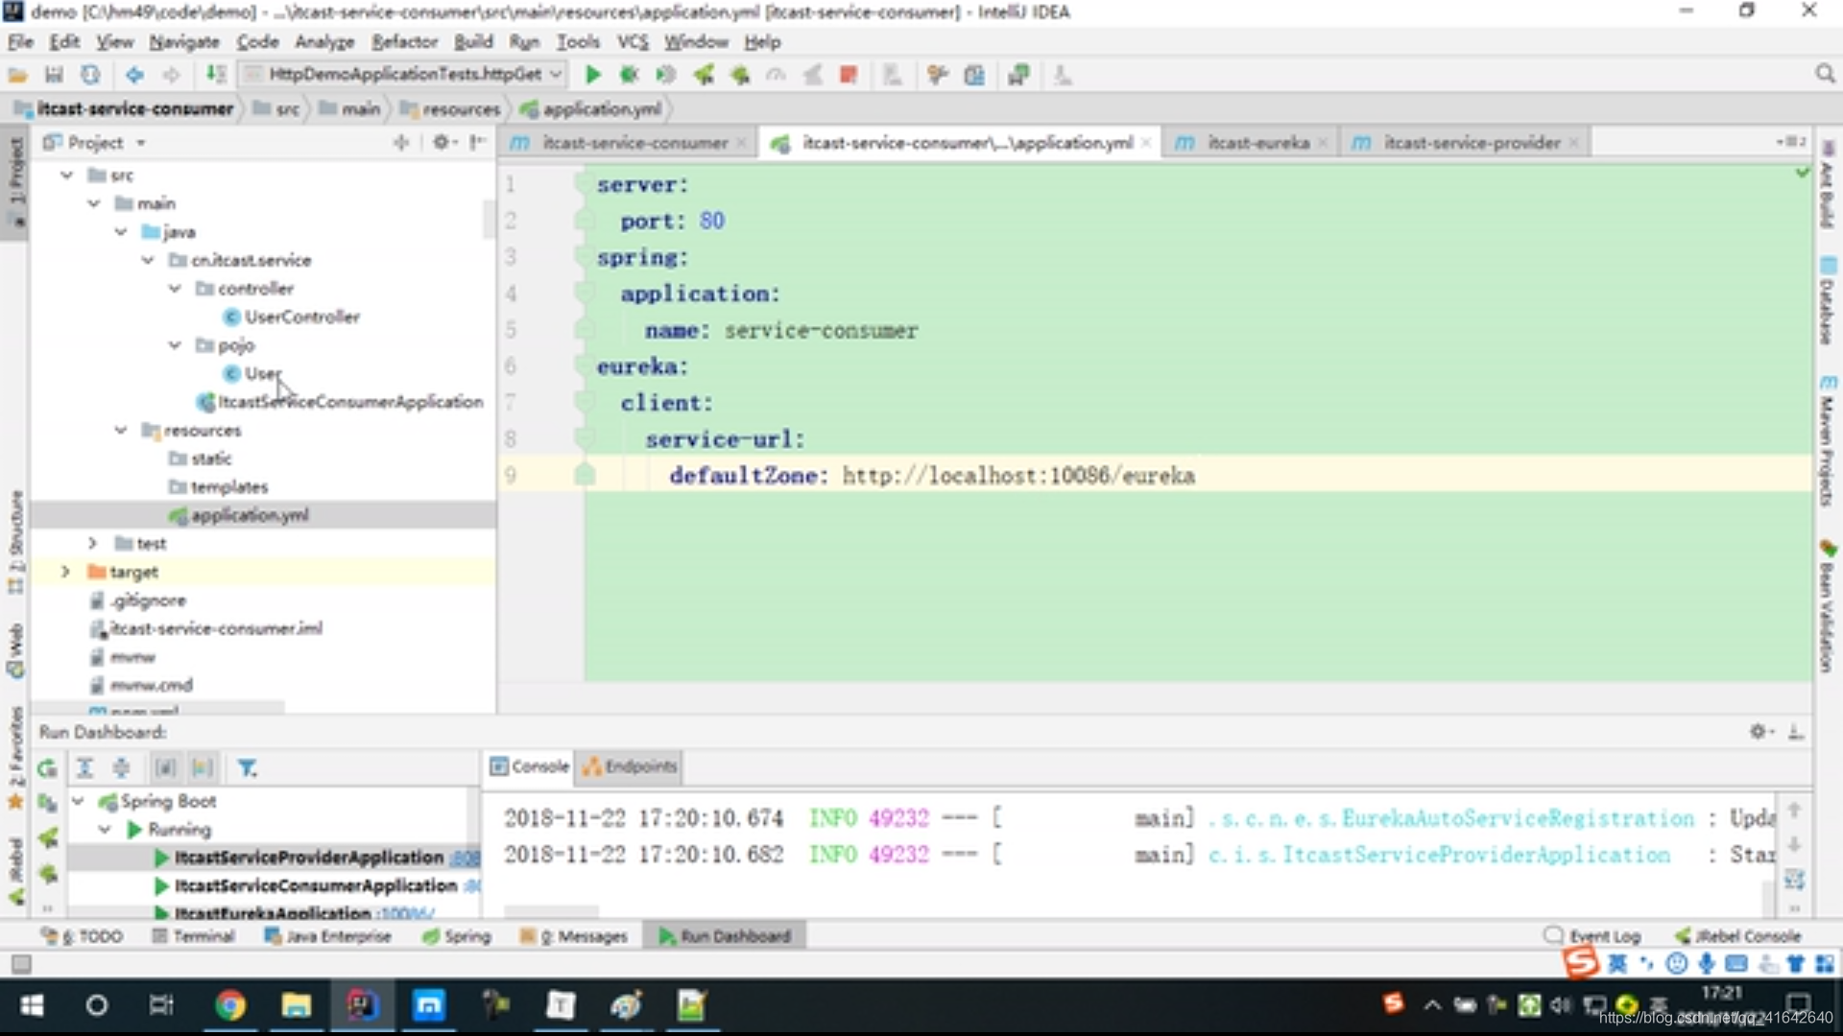
Task: Navigate forward with the right arrow icon
Action: 171,75
